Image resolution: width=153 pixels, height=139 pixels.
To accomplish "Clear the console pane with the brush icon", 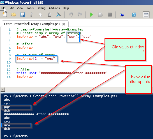I will tap(58, 15).
